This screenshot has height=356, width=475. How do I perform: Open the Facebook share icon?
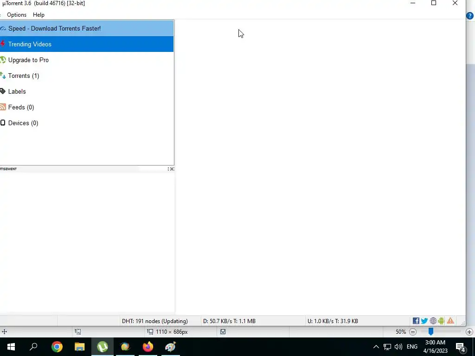pos(416,321)
